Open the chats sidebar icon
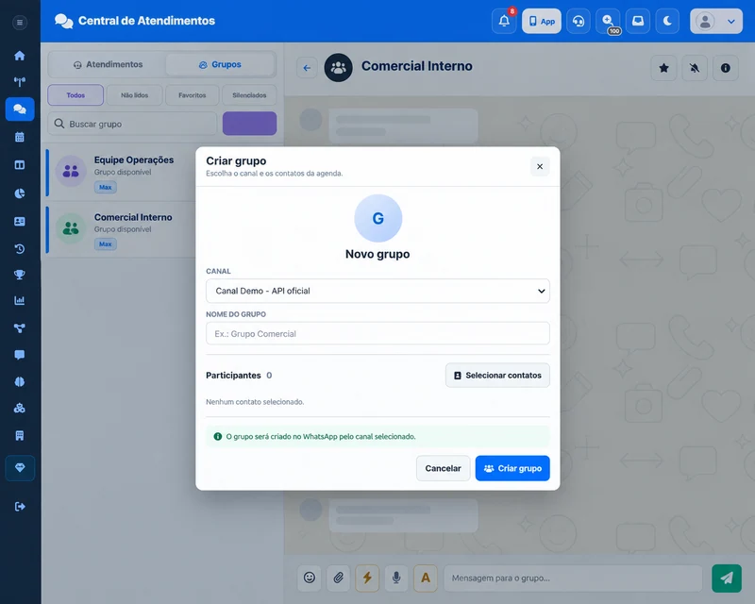The height and width of the screenshot is (604, 755). 20,109
